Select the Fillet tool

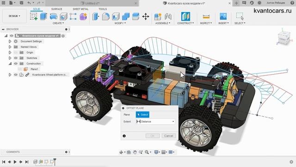106,17
